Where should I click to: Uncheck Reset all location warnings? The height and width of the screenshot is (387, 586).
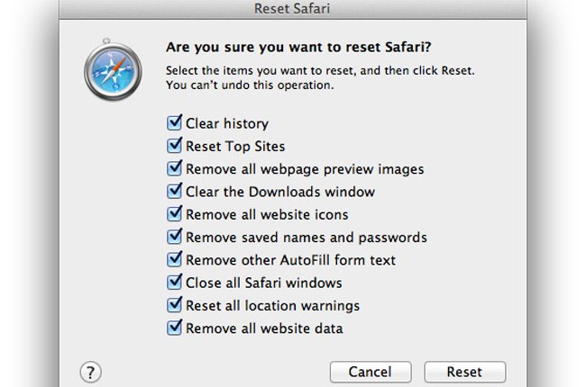point(175,306)
